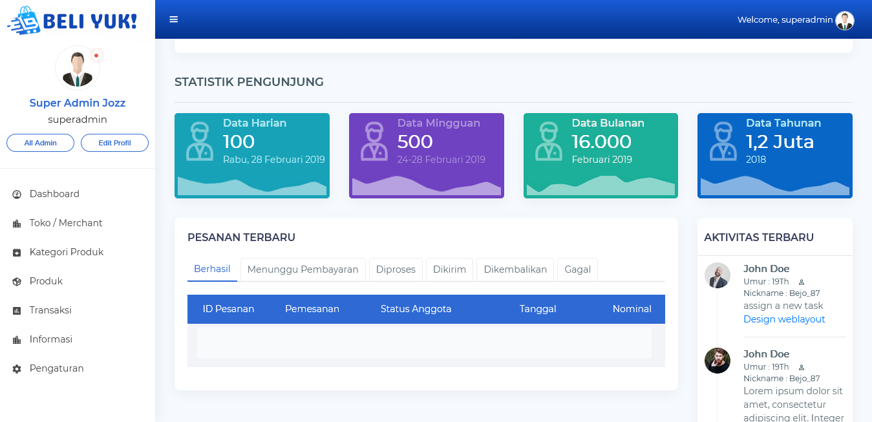Viewport: 872px width, 422px height.
Task: Open the Data Tahunan statistics card
Action: tap(774, 156)
